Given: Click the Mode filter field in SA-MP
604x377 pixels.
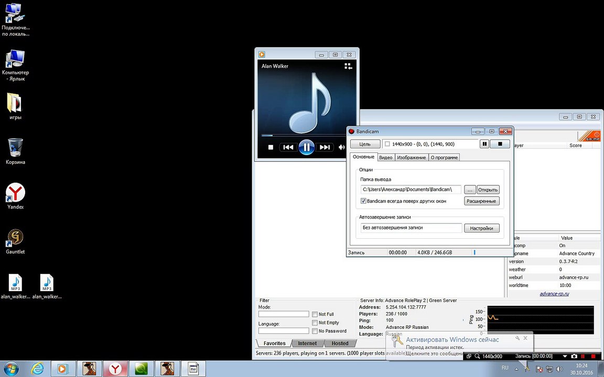Looking at the screenshot, I should 284,314.
